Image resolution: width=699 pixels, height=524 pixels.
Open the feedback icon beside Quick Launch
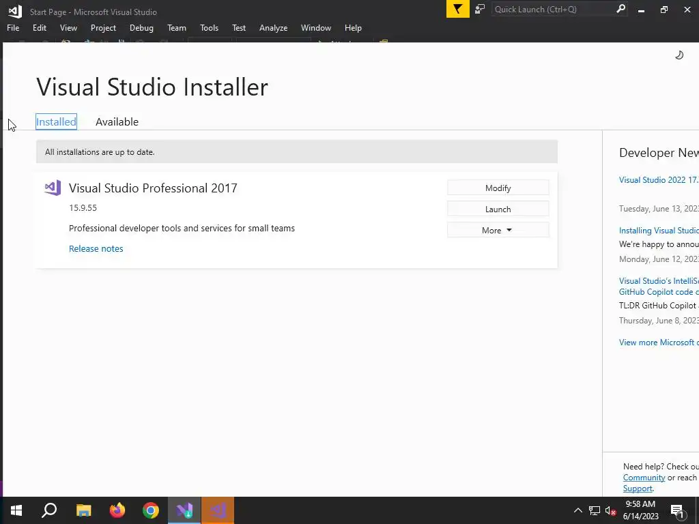(x=480, y=9)
